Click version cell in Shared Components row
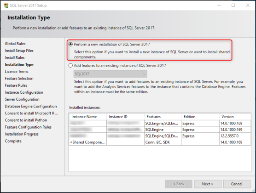Image resolution: width=256 pixels, height=193 pixels. coord(235,142)
